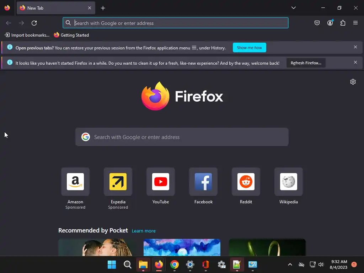
Task: Open Windows taskbar search
Action: click(128, 264)
